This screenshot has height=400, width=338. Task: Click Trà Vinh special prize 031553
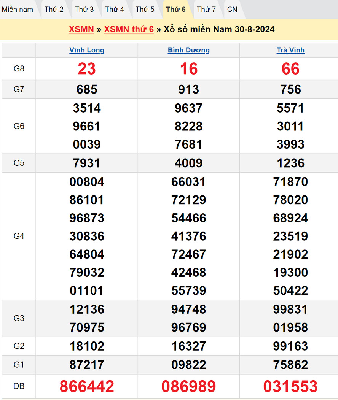coord(290,386)
